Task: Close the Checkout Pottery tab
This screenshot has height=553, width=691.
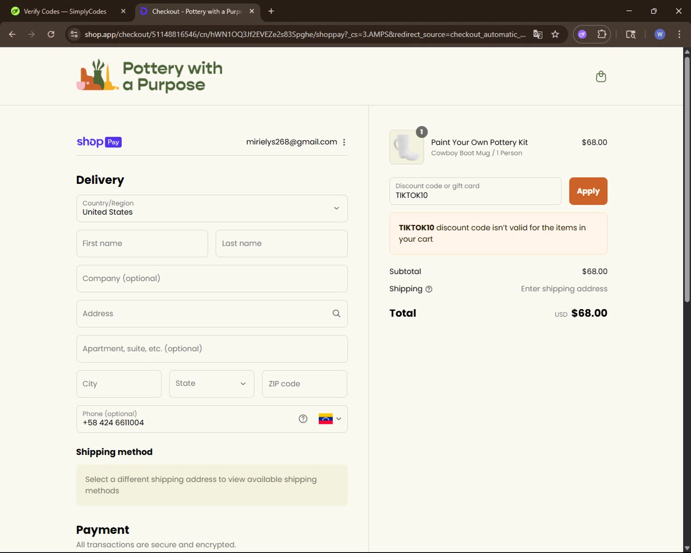Action: click(252, 11)
